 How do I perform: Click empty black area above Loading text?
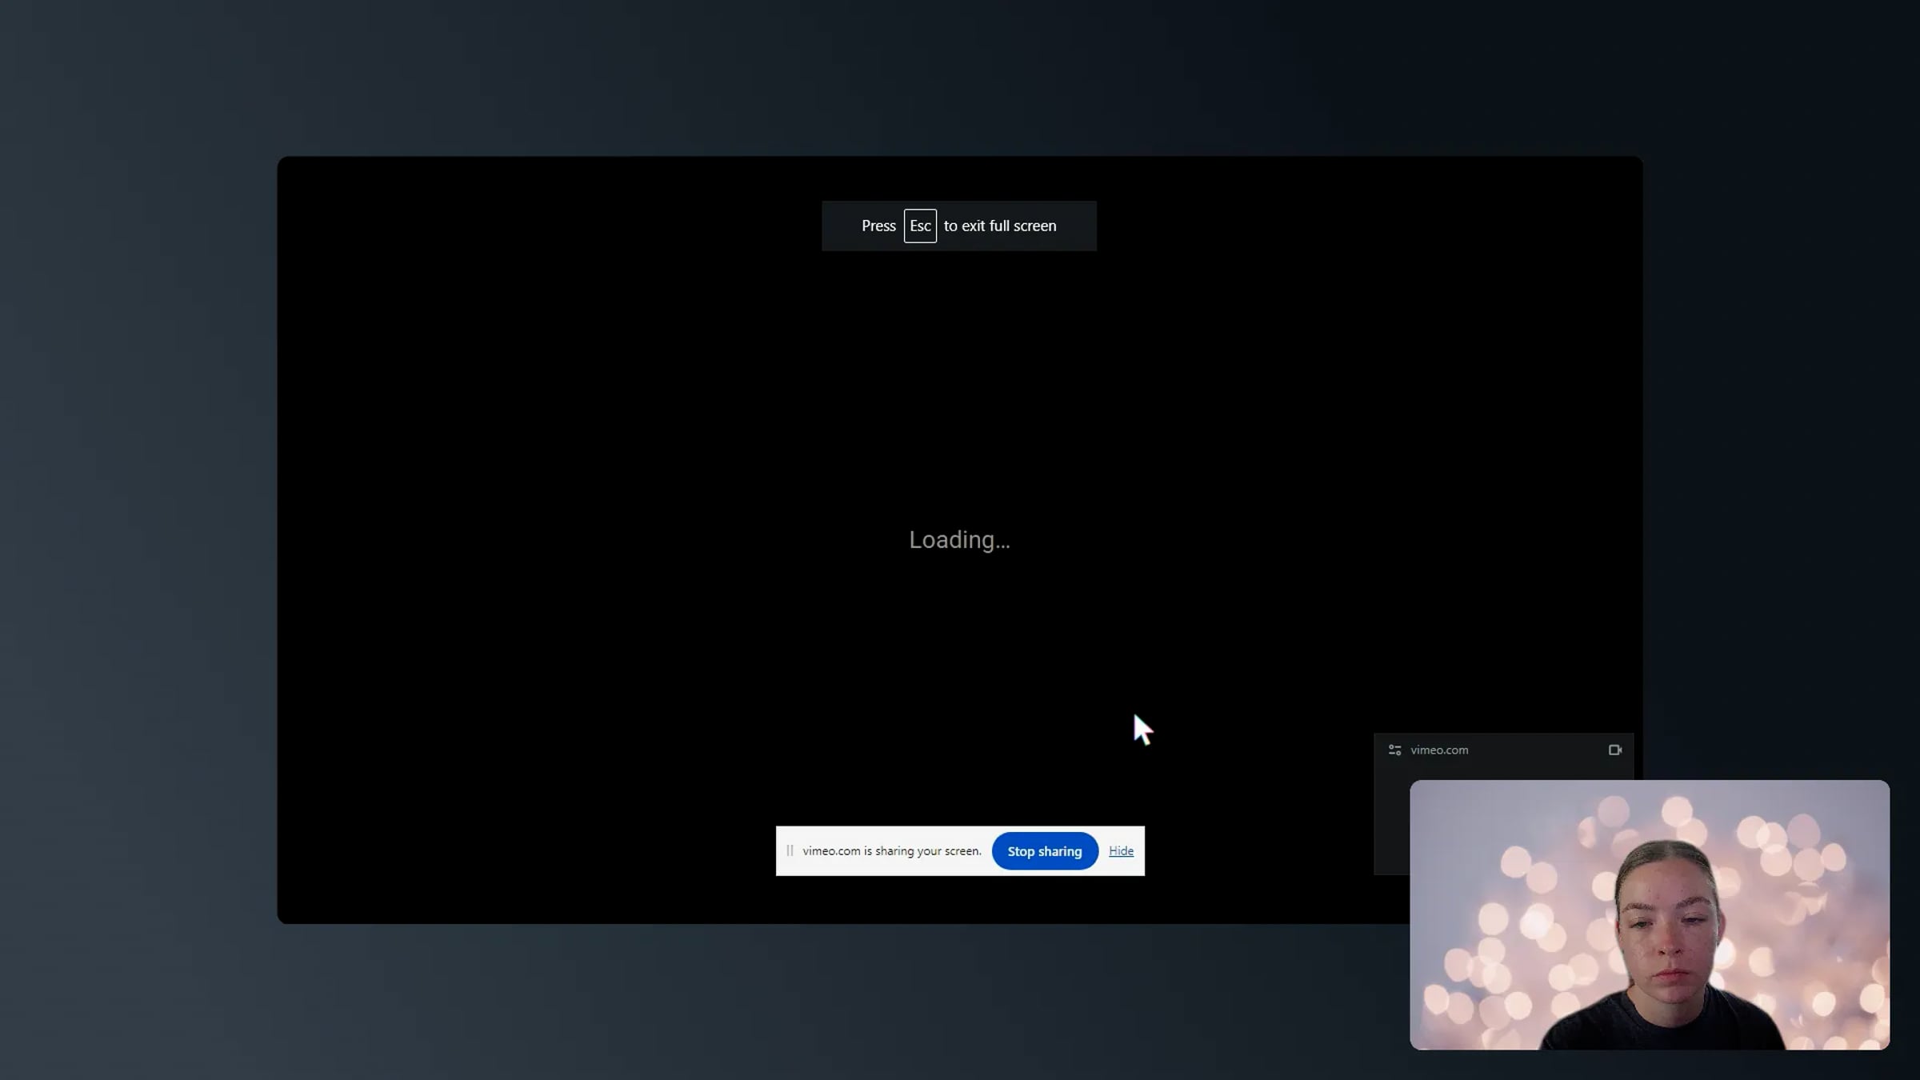959,384
